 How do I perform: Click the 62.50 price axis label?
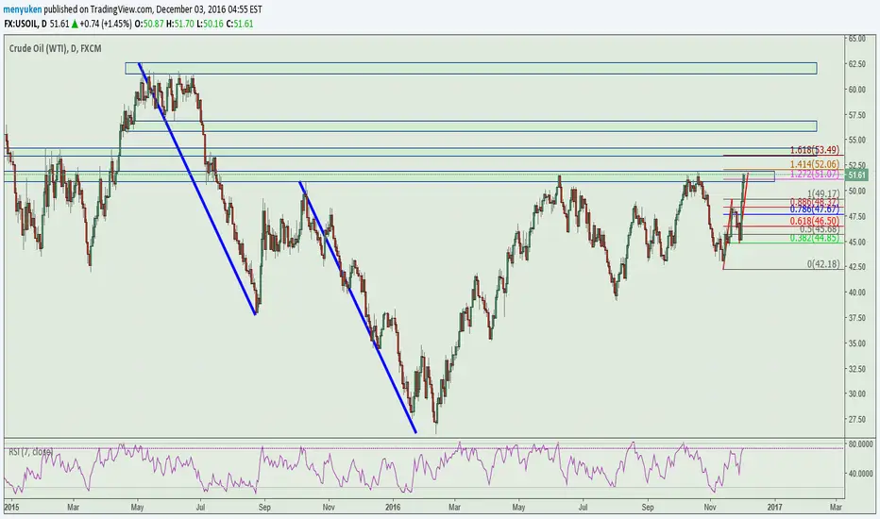coord(856,64)
